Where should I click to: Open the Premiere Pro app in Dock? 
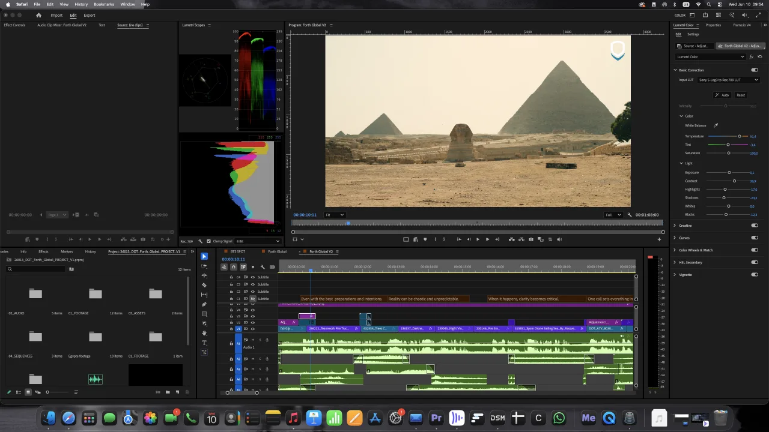point(436,418)
